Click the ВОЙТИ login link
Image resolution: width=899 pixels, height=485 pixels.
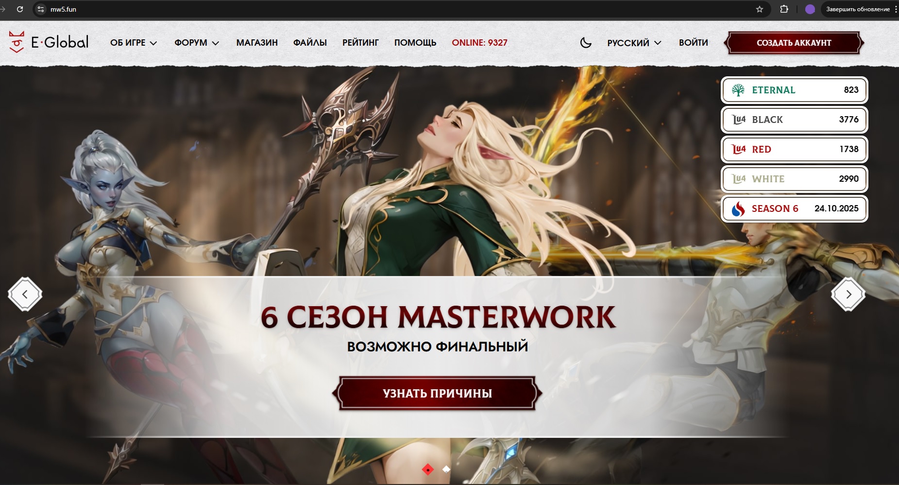(694, 43)
